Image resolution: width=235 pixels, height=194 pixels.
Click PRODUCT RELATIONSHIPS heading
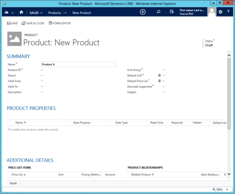[x=145, y=168]
